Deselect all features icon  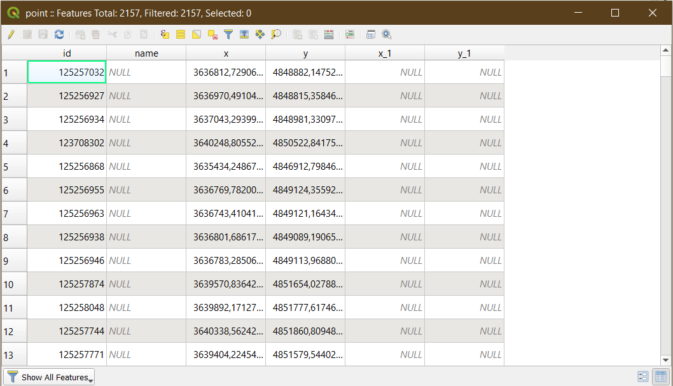pyautogui.click(x=212, y=34)
